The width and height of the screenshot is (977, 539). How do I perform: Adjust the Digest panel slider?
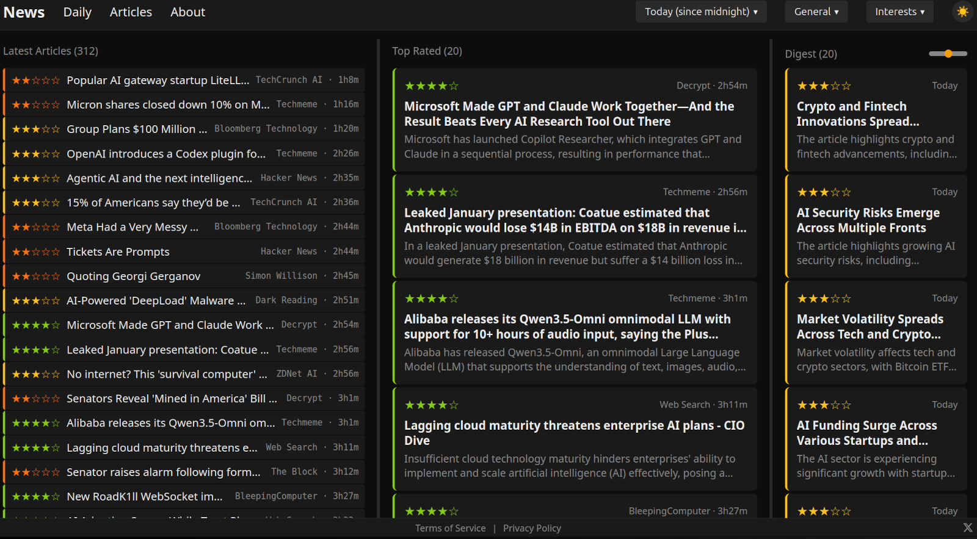point(948,54)
